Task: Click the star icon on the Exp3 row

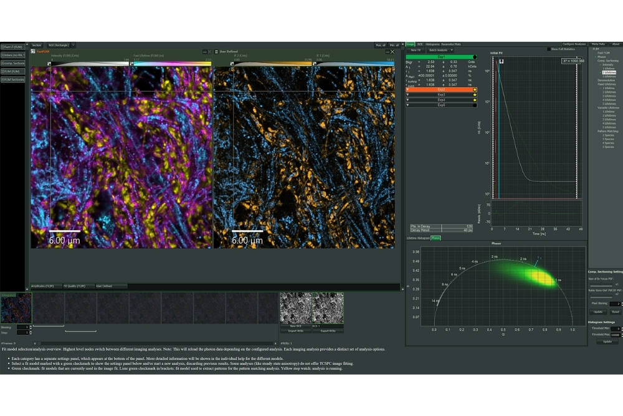Action: pos(475,95)
